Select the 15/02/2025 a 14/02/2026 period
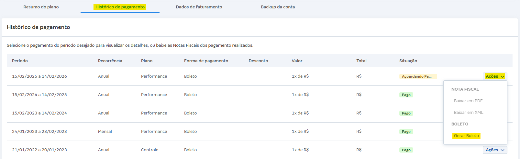520x159 pixels. [39, 76]
